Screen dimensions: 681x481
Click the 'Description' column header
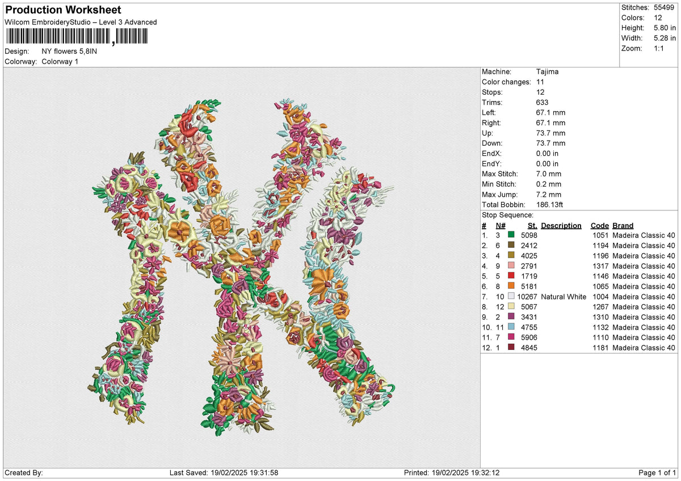point(561,225)
